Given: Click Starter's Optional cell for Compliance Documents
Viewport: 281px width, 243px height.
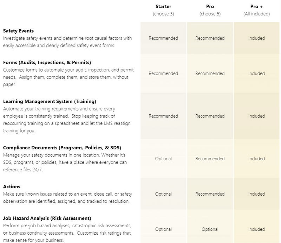Looking at the screenshot, I should tap(163, 159).
